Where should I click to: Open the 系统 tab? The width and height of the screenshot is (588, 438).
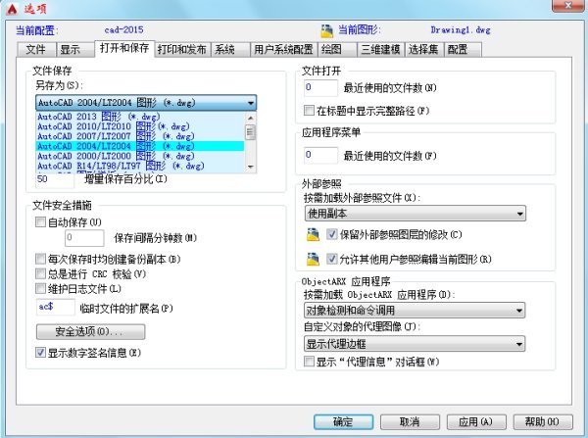tap(230, 50)
